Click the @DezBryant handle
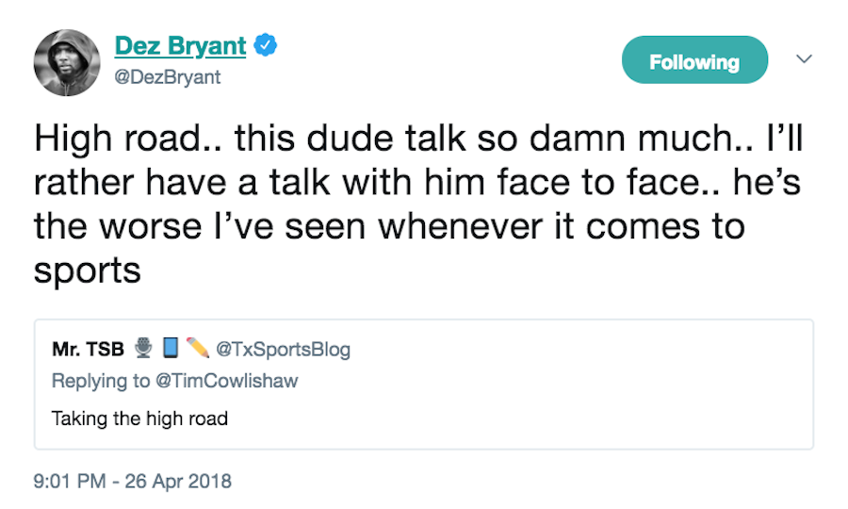Image resolution: width=848 pixels, height=509 pixels. coord(168,77)
